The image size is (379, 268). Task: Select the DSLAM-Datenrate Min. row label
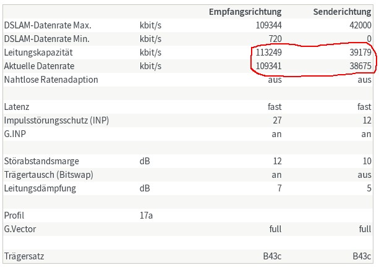click(x=46, y=39)
